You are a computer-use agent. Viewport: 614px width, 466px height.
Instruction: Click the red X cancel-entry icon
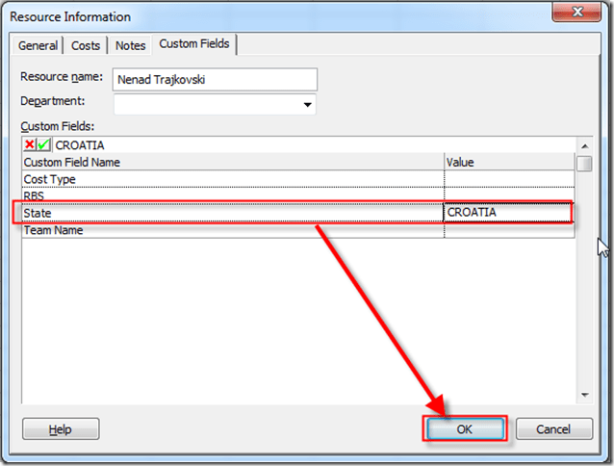[x=30, y=145]
